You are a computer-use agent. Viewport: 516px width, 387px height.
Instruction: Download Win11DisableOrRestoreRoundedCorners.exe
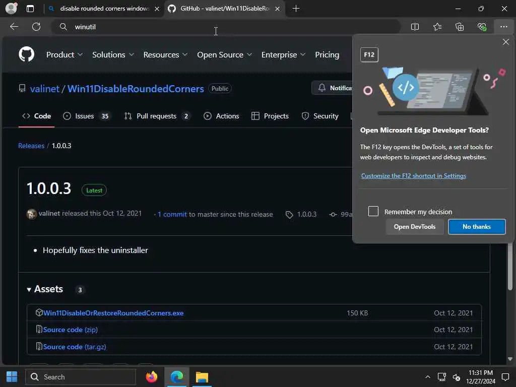point(113,313)
